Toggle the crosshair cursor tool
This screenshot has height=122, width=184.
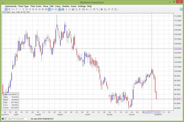(60, 9)
